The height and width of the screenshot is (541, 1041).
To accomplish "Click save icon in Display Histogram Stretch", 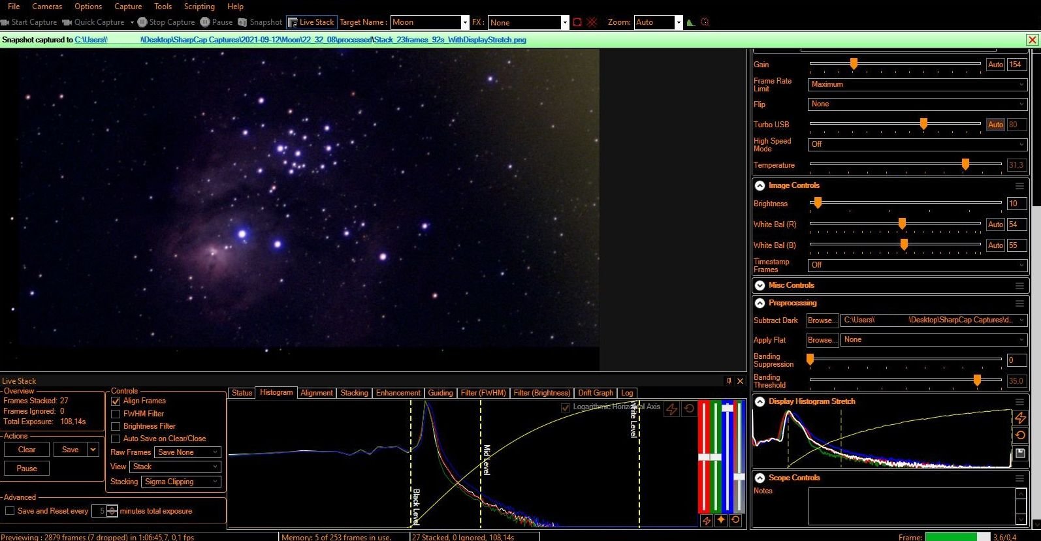I will coord(1021,453).
